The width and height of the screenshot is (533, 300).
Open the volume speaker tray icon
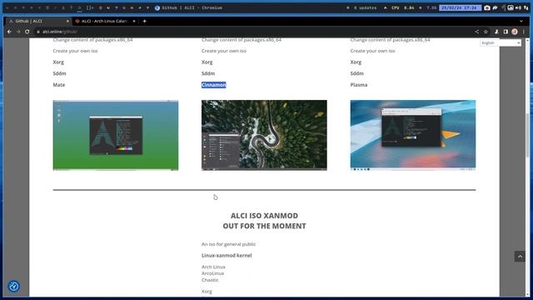click(518, 7)
